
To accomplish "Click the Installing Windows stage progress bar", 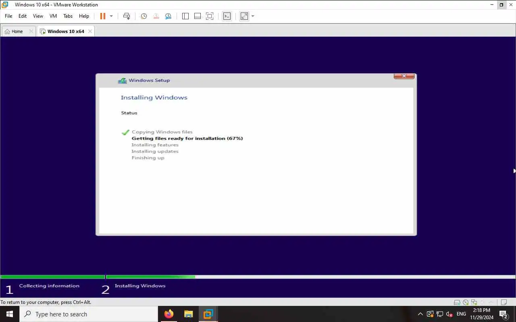I will click(x=310, y=277).
